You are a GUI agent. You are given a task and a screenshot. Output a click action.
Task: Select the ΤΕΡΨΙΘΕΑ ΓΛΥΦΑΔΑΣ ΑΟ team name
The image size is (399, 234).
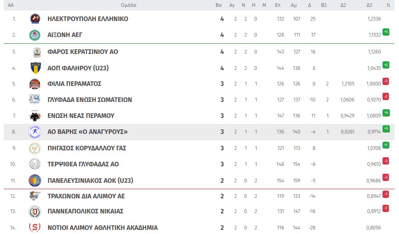[83, 164]
